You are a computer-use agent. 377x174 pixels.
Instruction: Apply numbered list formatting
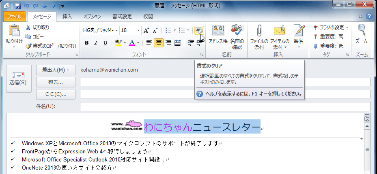(x=182, y=30)
